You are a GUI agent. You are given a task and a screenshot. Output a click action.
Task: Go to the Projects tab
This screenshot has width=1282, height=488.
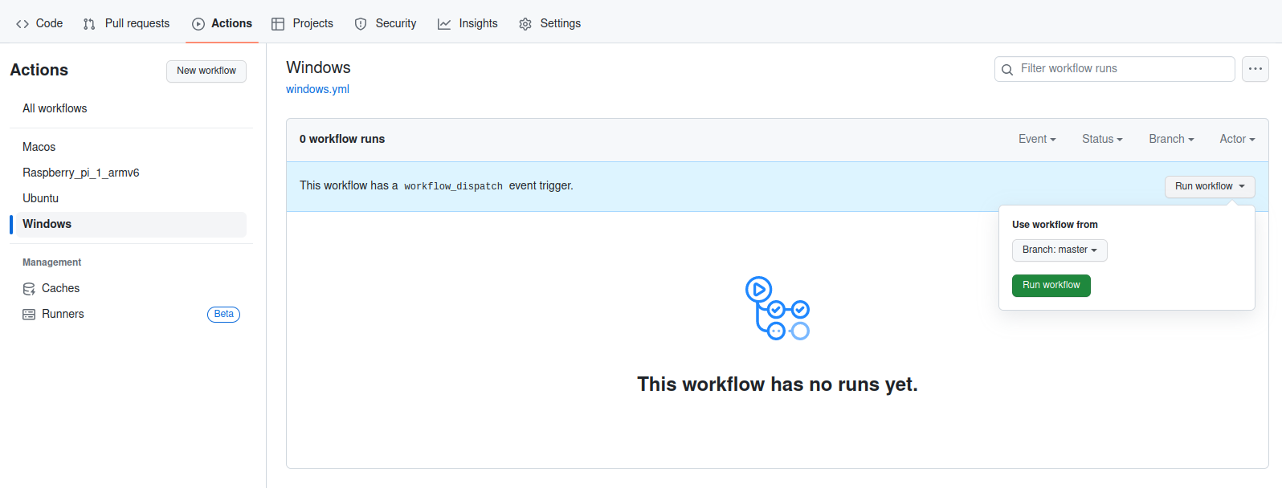click(x=302, y=23)
